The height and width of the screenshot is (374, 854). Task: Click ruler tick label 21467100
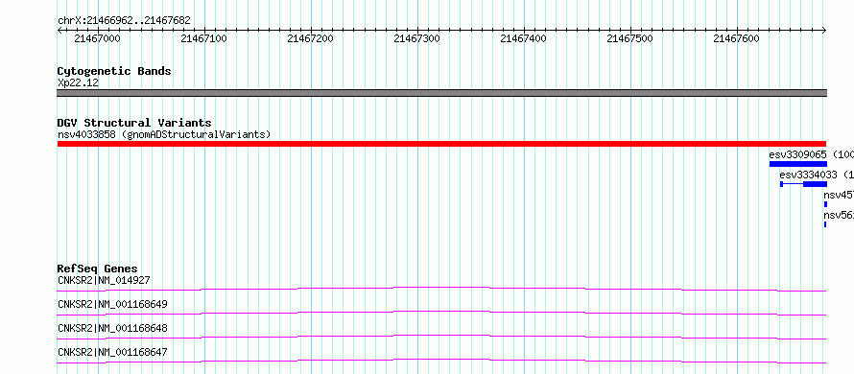tap(204, 38)
